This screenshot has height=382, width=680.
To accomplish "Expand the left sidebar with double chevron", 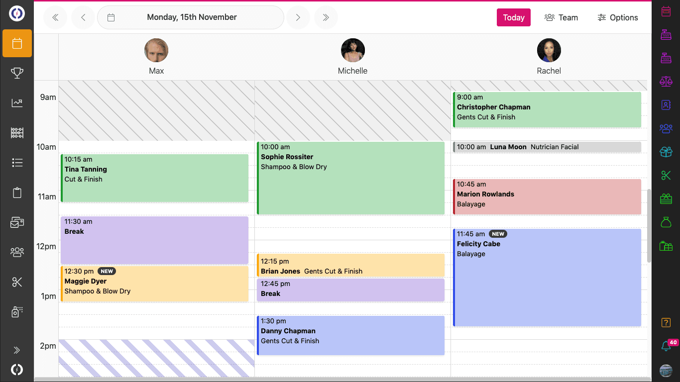I will (x=17, y=350).
